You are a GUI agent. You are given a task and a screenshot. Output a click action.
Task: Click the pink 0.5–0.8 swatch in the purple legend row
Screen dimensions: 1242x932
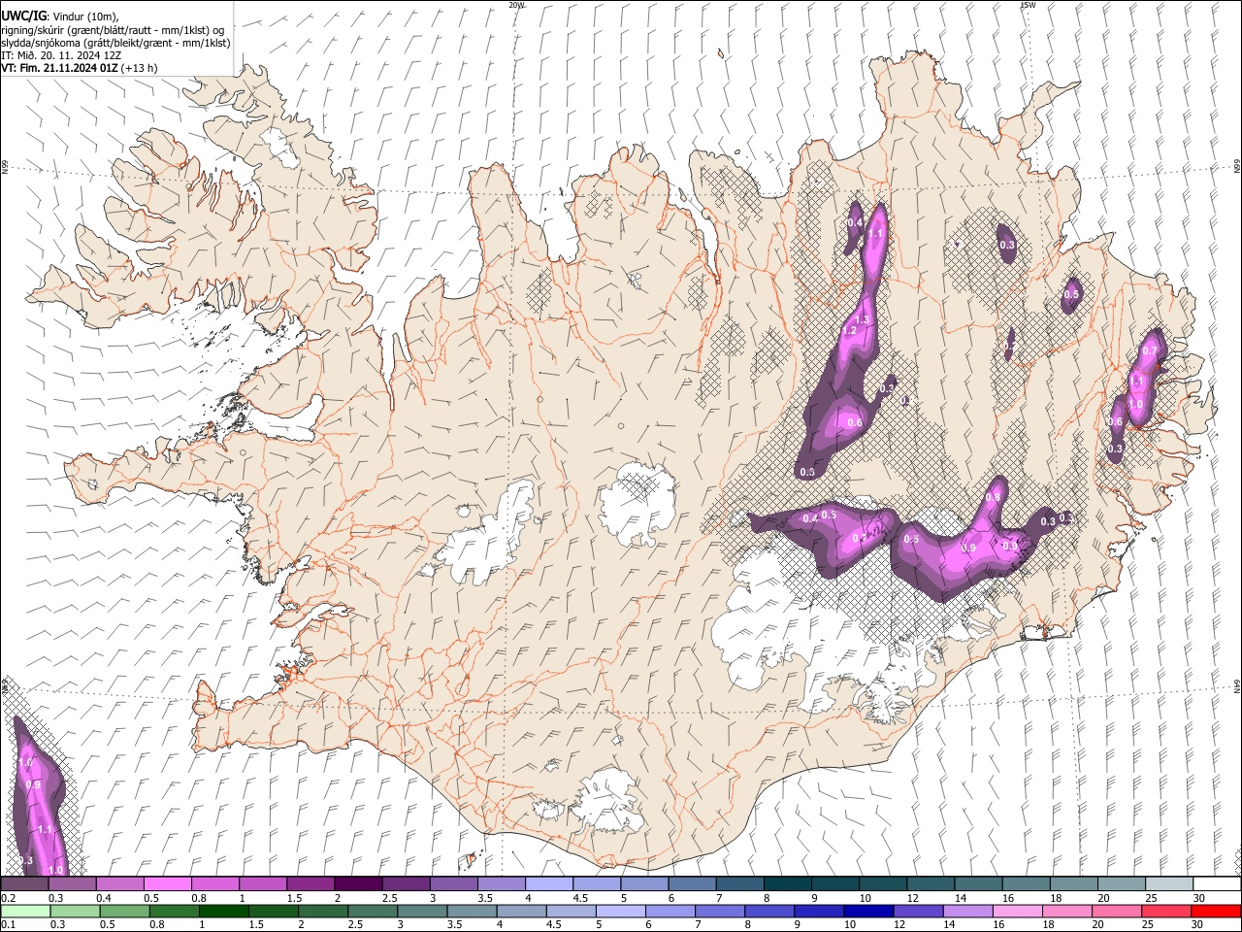[x=167, y=884]
